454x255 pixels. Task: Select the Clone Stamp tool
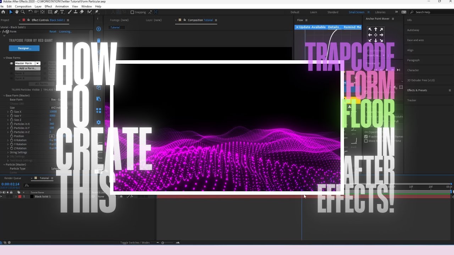click(76, 12)
